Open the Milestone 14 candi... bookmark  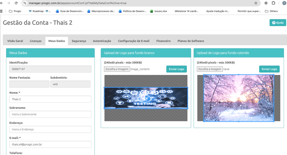point(186,11)
